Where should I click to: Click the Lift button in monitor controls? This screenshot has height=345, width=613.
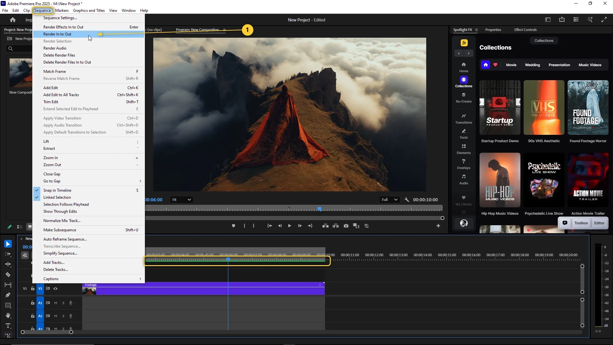pos(325,226)
